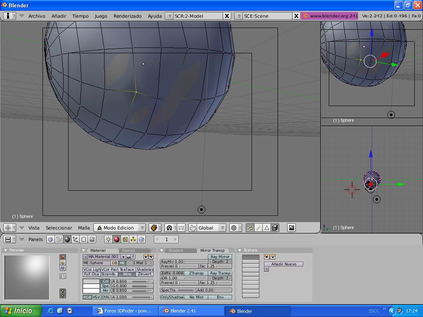Open the Lamp buttons icon

pyautogui.click(x=108, y=239)
